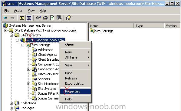Image resolution: width=181 pixels, height=111 pixels.
Task: Click the Site Systems folder icon
Action: tap(34, 89)
